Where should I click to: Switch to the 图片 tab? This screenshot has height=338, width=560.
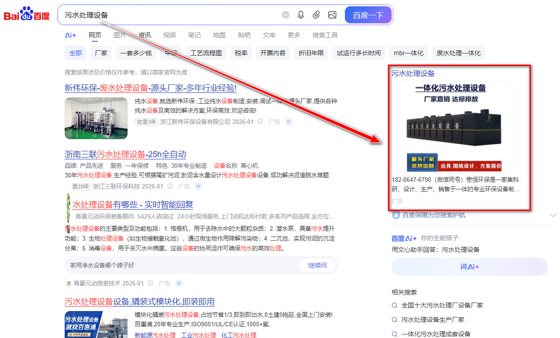tap(119, 35)
